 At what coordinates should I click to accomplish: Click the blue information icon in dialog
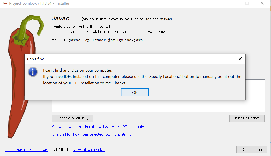click(33, 72)
